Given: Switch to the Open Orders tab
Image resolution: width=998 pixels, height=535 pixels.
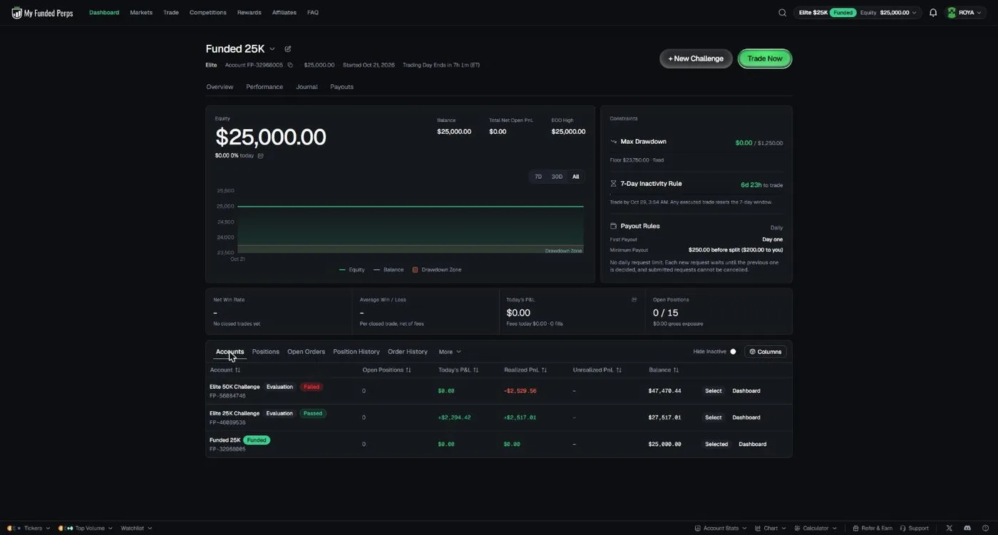Looking at the screenshot, I should [x=306, y=352].
